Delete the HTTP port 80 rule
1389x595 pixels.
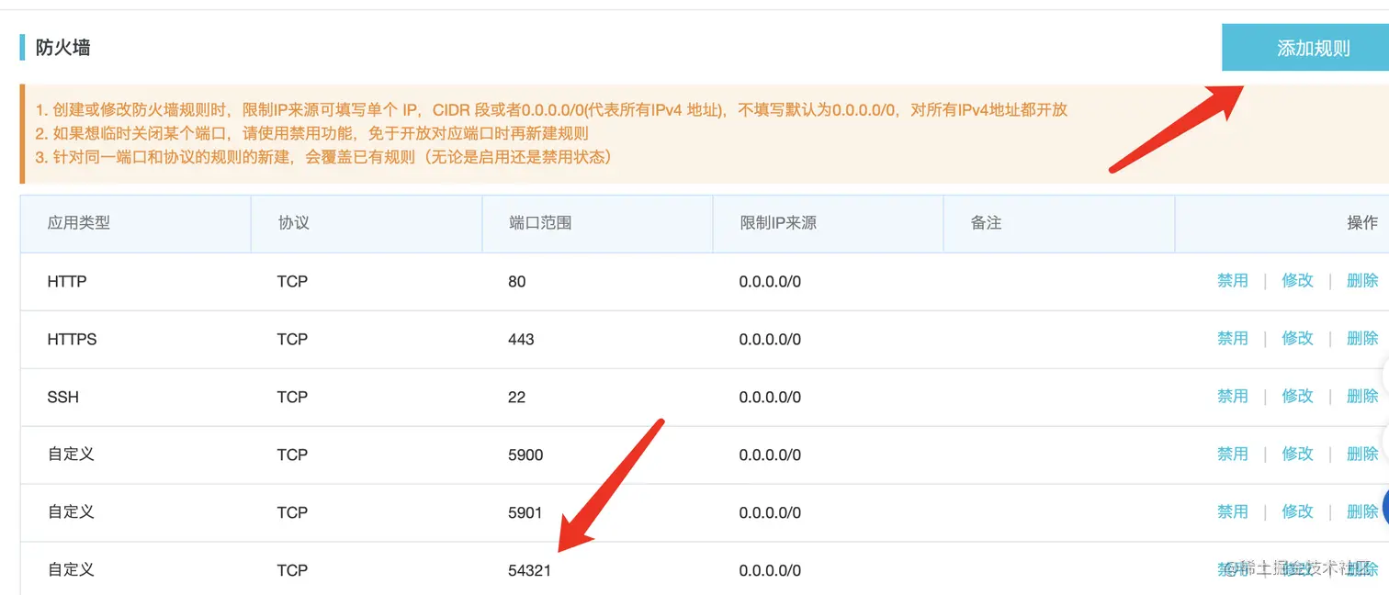[x=1362, y=281]
